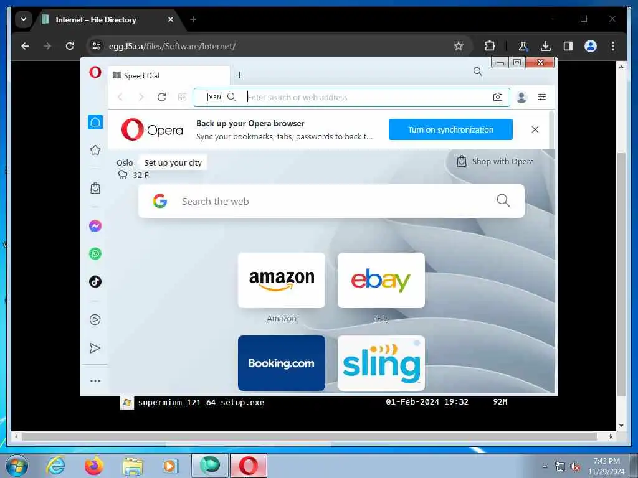Screen dimensions: 638x478
Task: Open Chrome labs flask icon
Action: point(523,46)
